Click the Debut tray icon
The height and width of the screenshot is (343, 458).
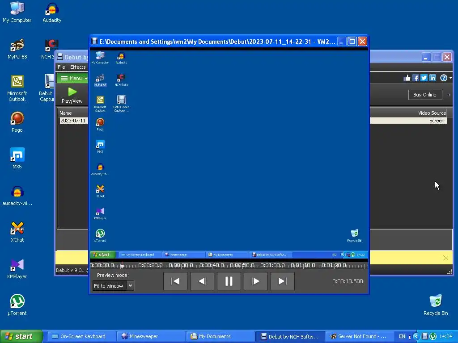click(425, 337)
